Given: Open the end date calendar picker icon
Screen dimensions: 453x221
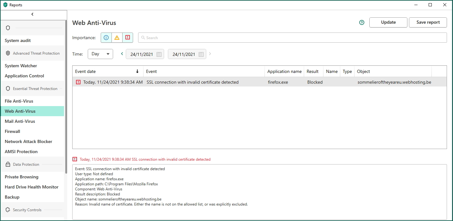Looking at the screenshot, I should pos(201,54).
